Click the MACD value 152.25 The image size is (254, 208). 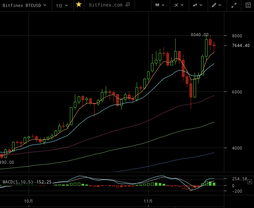tap(44, 182)
